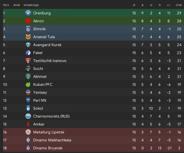This screenshot has width=184, height=153.
Task: Open the Shinnik team crest
Action: [x=28, y=29]
